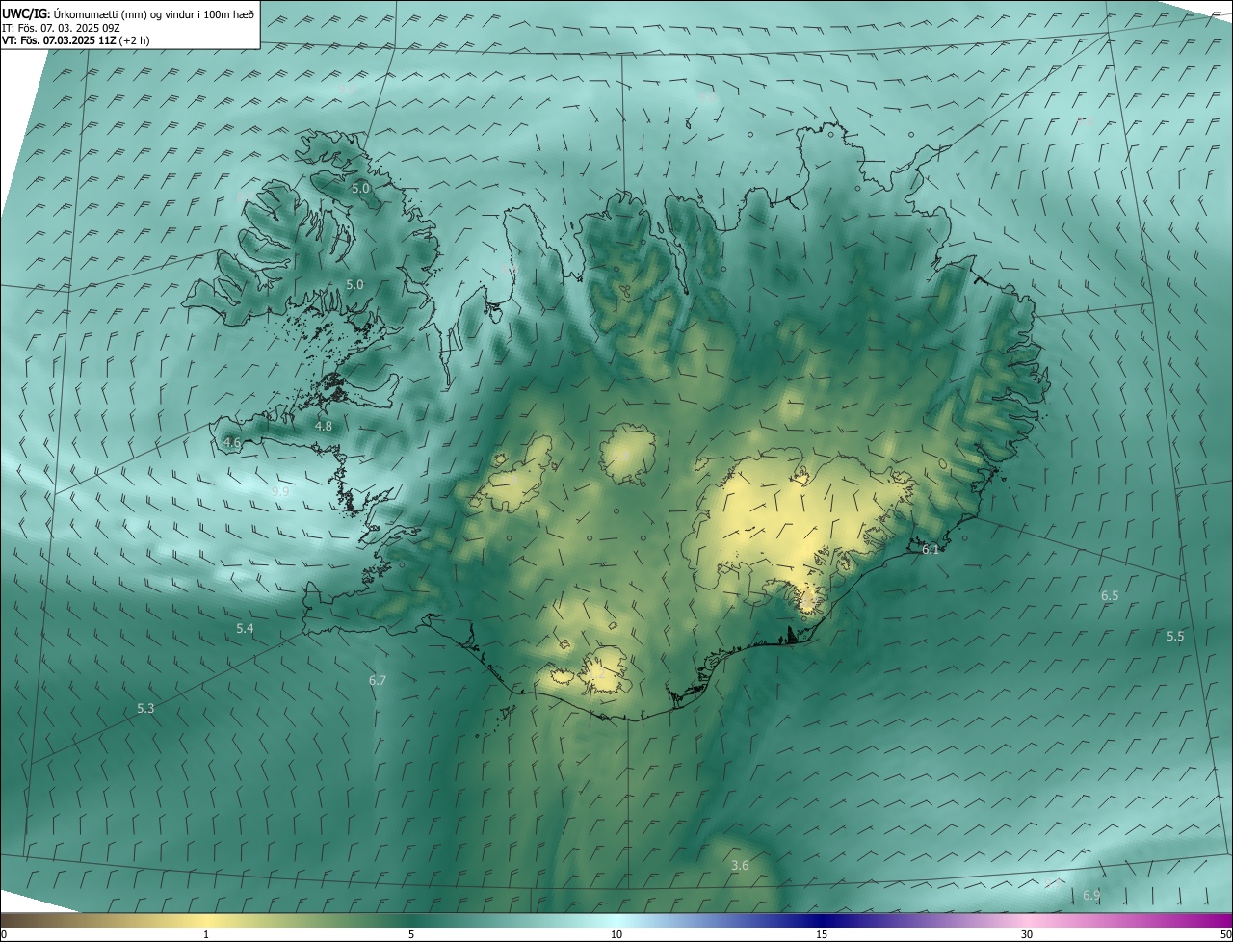1233x942 pixels.
Task: Click the 4.8 value label on the map
Action: (x=324, y=426)
